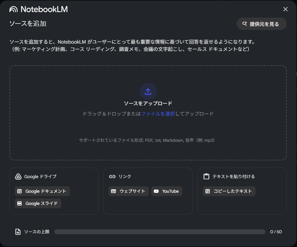Click the ソースの上限 progress bar

click(160, 232)
